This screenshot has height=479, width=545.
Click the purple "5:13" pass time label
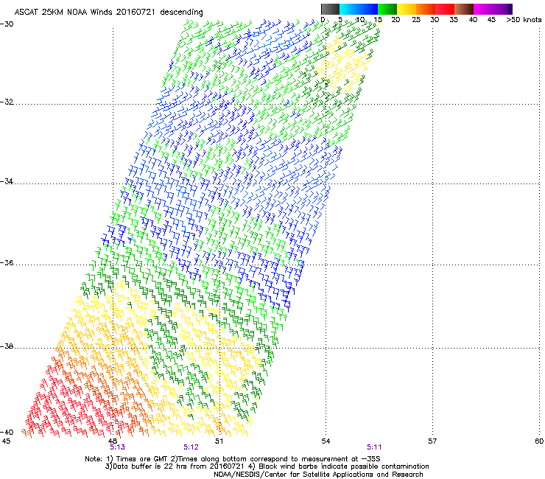[x=118, y=447]
